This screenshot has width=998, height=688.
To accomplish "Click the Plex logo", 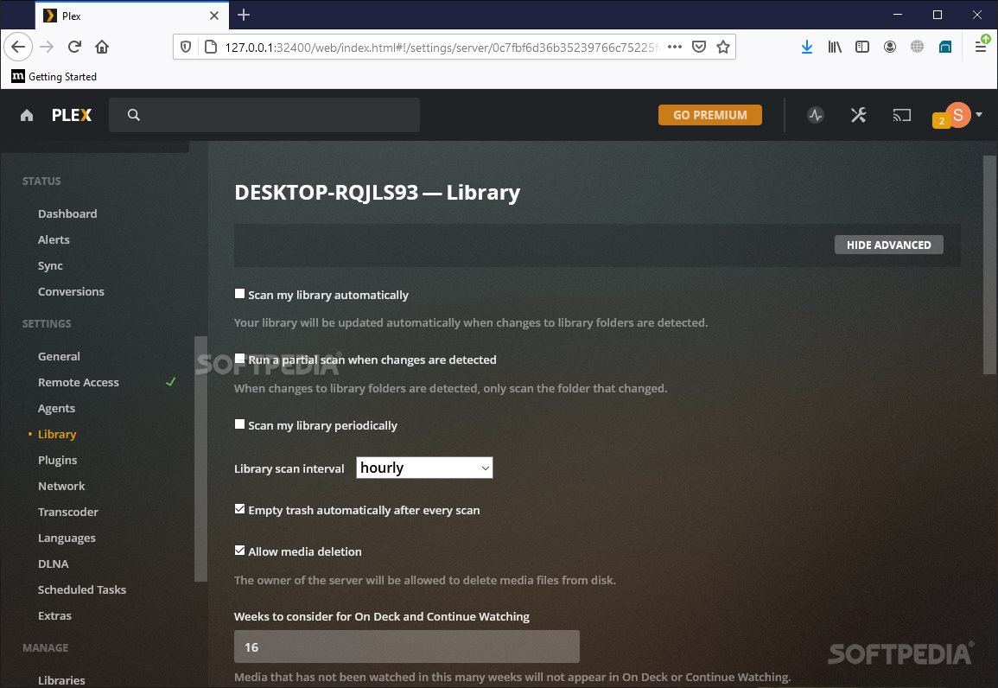I will coord(72,115).
